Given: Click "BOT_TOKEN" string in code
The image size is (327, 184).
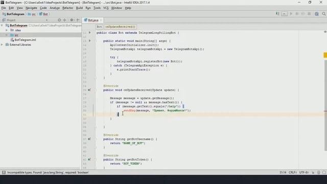Looking at the screenshot, I should click(x=132, y=164).
